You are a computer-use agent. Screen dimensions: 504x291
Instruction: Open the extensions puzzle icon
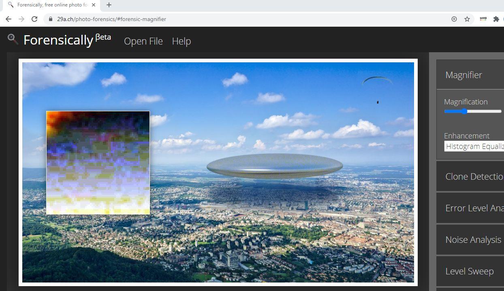coord(496,19)
